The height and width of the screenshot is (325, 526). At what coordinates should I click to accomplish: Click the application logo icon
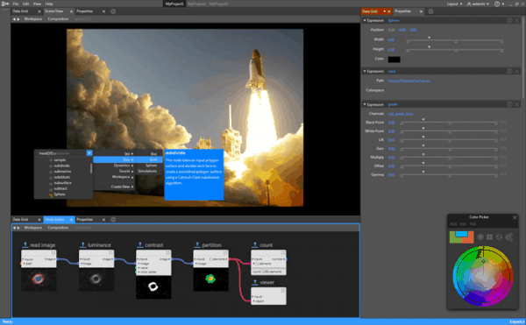pyautogui.click(x=4, y=4)
